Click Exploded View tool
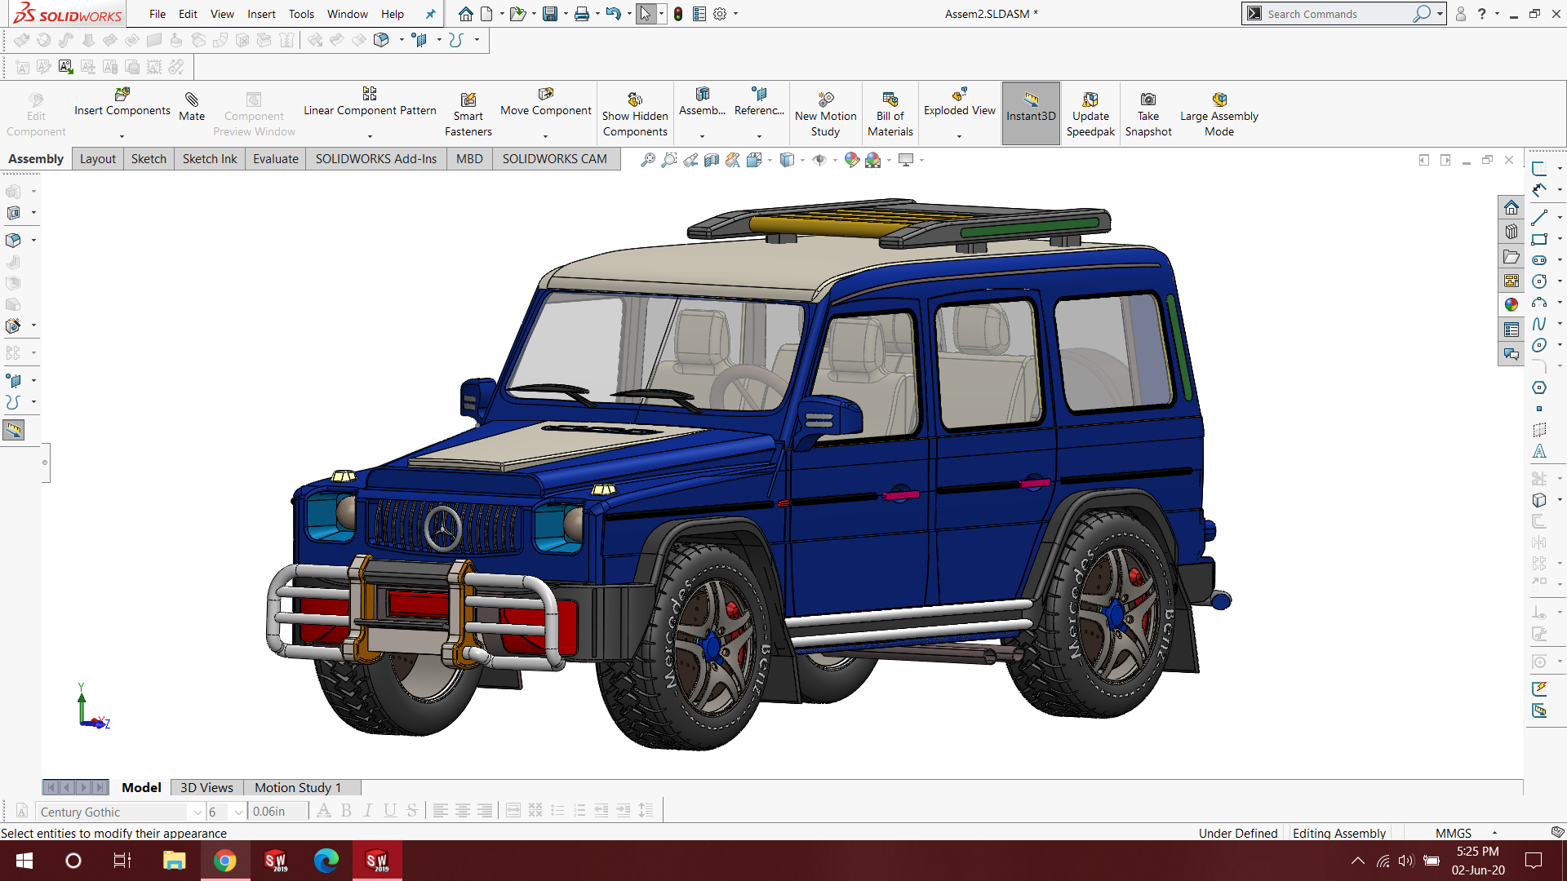1567x881 pixels. point(960,103)
